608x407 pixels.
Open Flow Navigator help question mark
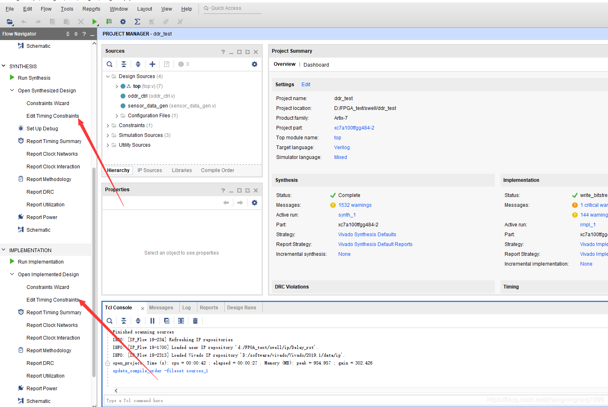click(x=84, y=34)
